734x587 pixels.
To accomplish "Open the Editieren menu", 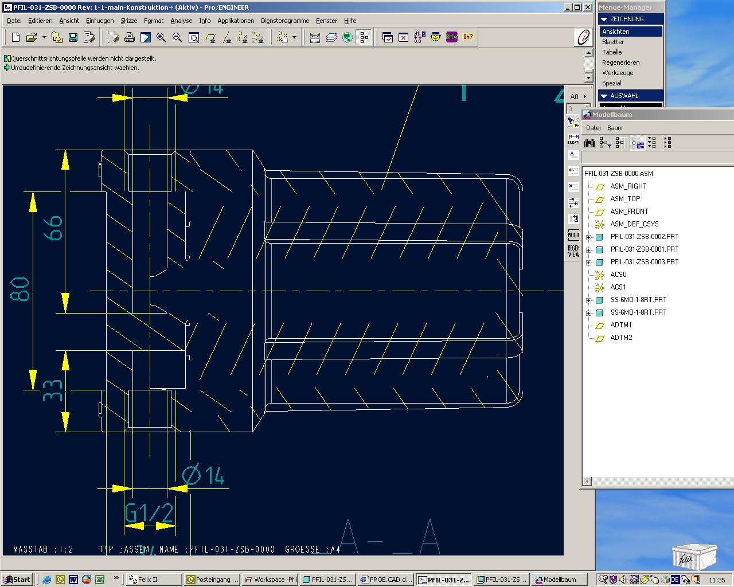I will (x=40, y=21).
